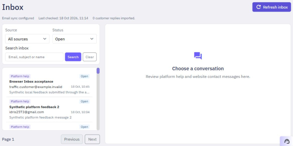Click the purple Search button

[73, 57]
